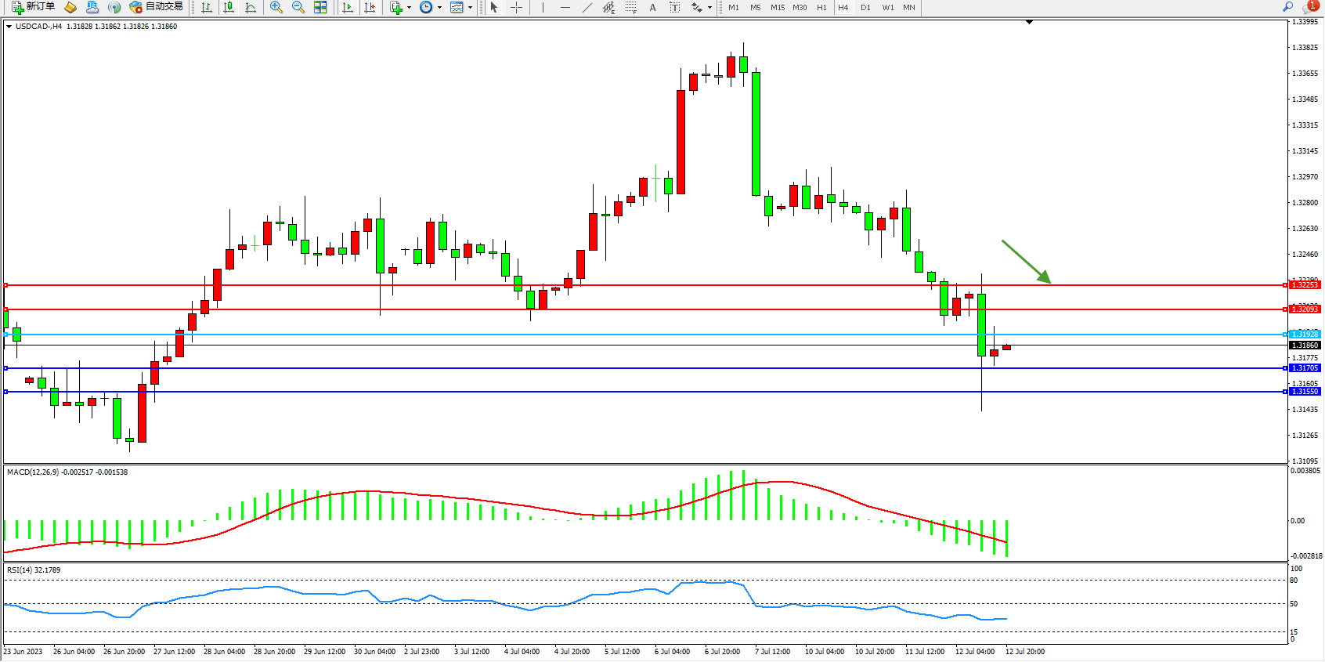Viewport: 1325px width, 662px height.
Task: Select the crosshair cursor tool
Action: (x=517, y=7)
